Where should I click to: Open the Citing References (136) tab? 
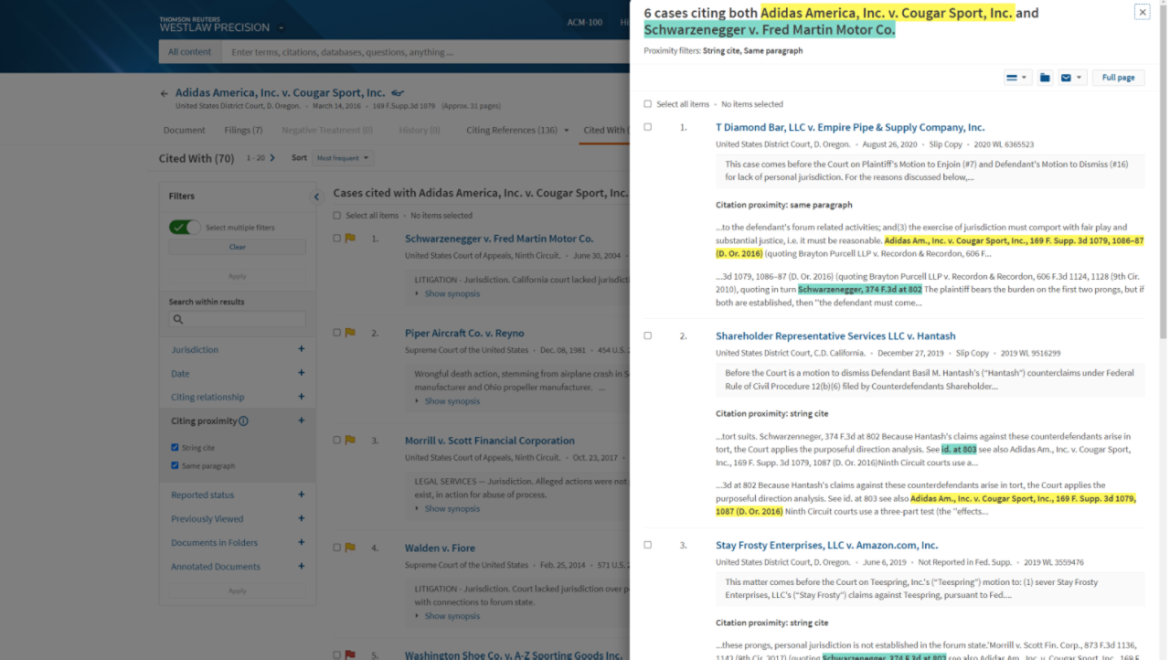click(512, 130)
